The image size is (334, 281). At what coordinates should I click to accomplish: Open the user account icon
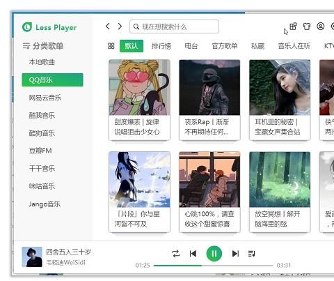click(x=321, y=26)
